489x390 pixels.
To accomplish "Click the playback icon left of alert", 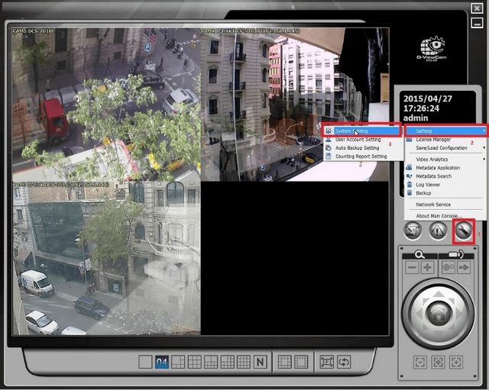I will [x=412, y=231].
